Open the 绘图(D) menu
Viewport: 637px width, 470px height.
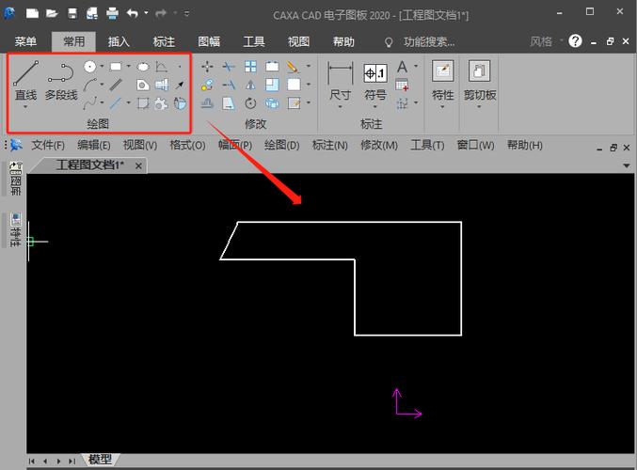coord(282,145)
